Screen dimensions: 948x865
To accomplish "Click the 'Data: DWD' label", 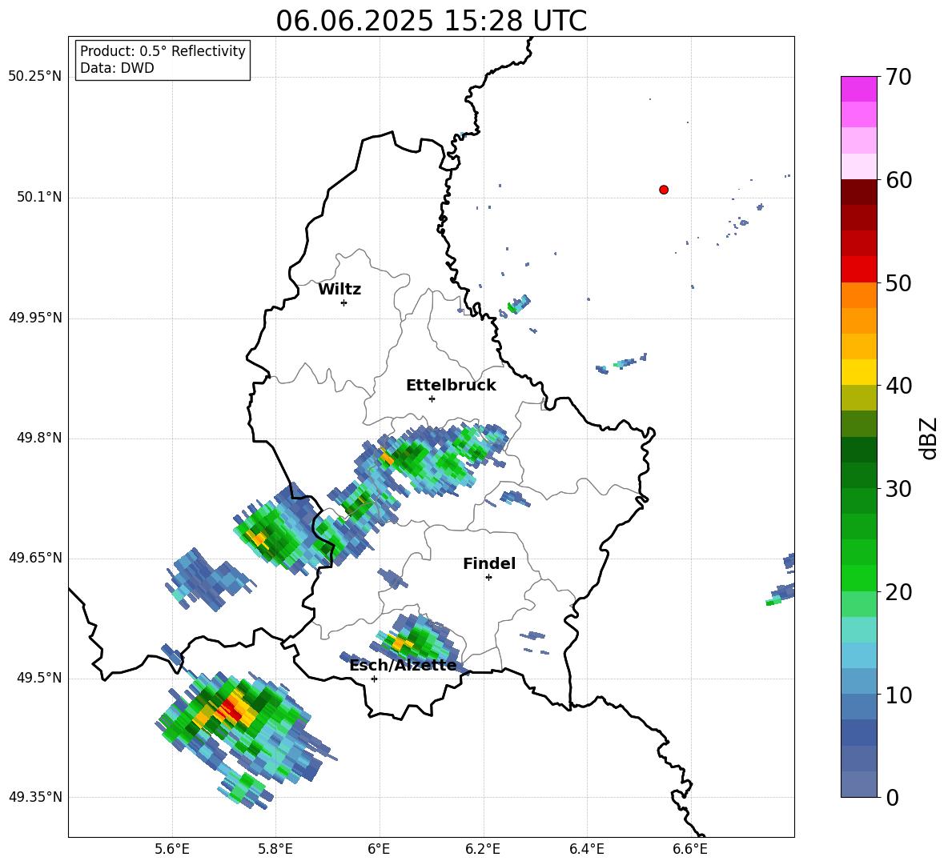I will point(117,68).
